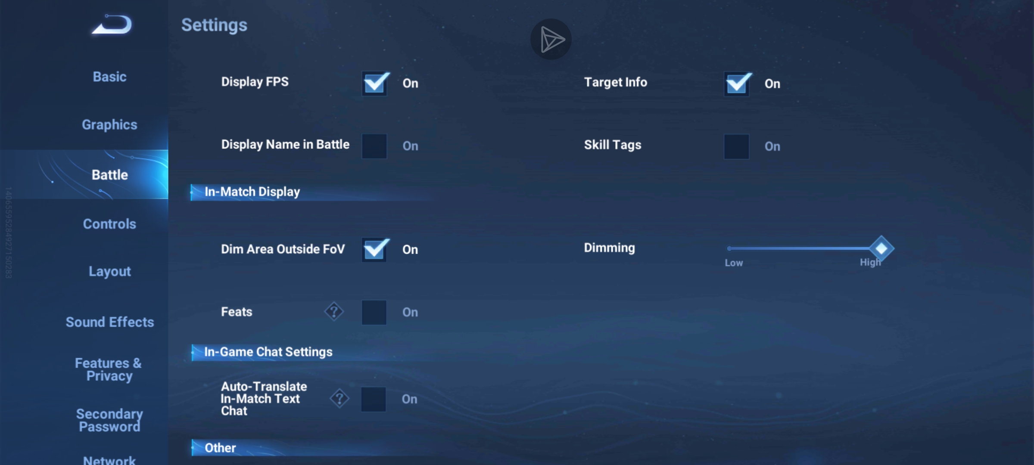
Task: Switch to the Basic settings tab
Action: pyautogui.click(x=109, y=77)
